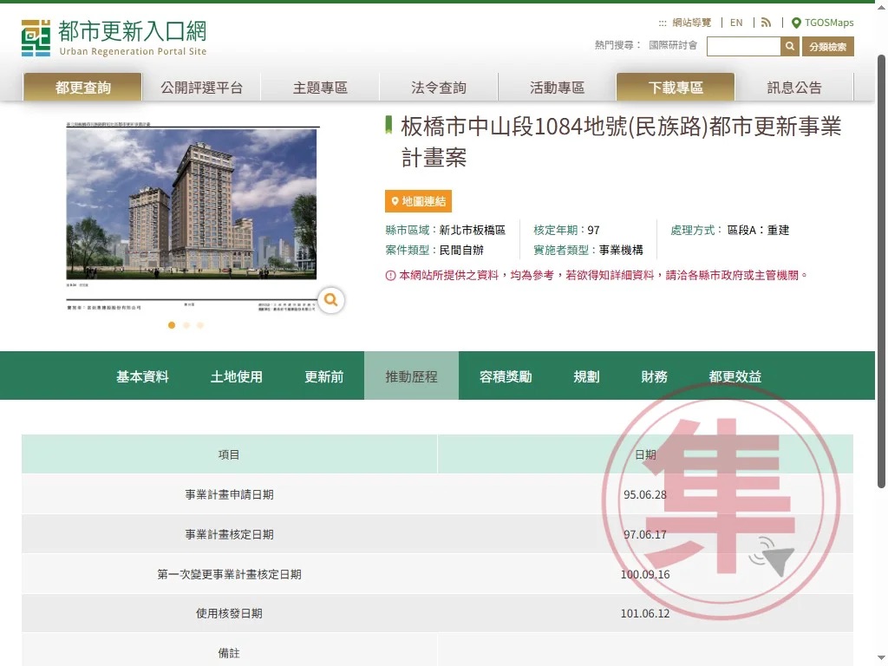Open the RSS feed icon
The height and width of the screenshot is (666, 888).
tap(767, 23)
